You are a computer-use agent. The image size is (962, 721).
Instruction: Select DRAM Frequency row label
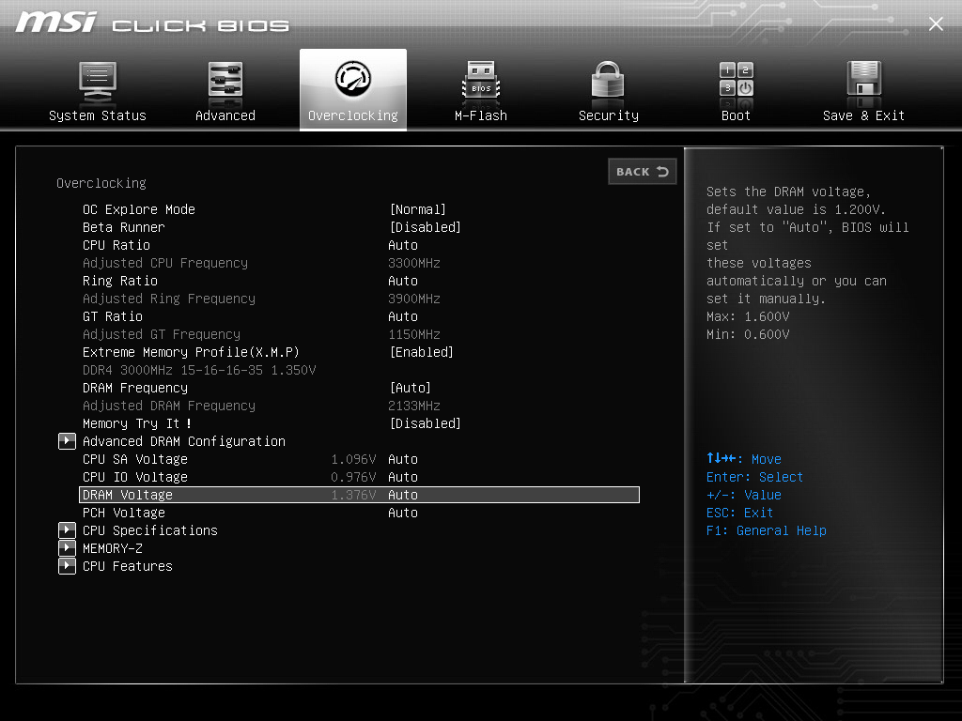coord(135,388)
